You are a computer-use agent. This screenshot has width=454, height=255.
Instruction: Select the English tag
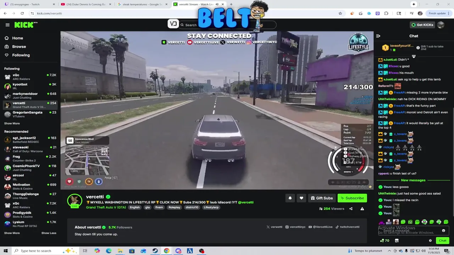(134, 208)
